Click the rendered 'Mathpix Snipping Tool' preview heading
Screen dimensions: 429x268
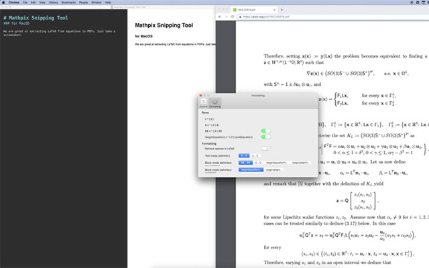pos(164,25)
